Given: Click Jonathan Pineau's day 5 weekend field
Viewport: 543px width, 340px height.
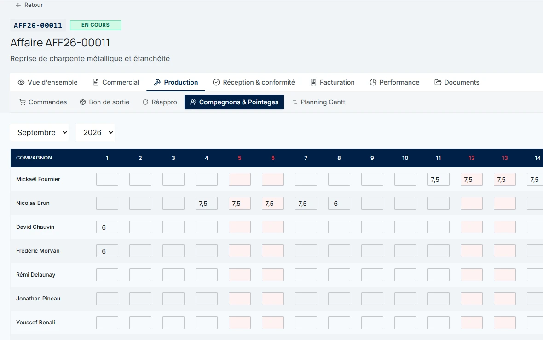Looking at the screenshot, I should pyautogui.click(x=240, y=299).
